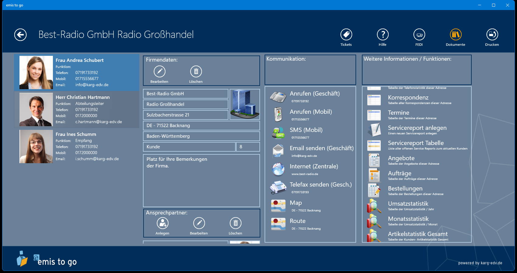Open the Aufträge document icon
517x273 pixels.
pos(374,176)
